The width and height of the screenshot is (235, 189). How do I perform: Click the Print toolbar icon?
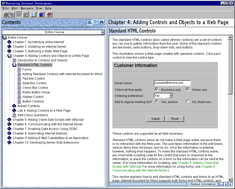[x=6, y=14]
